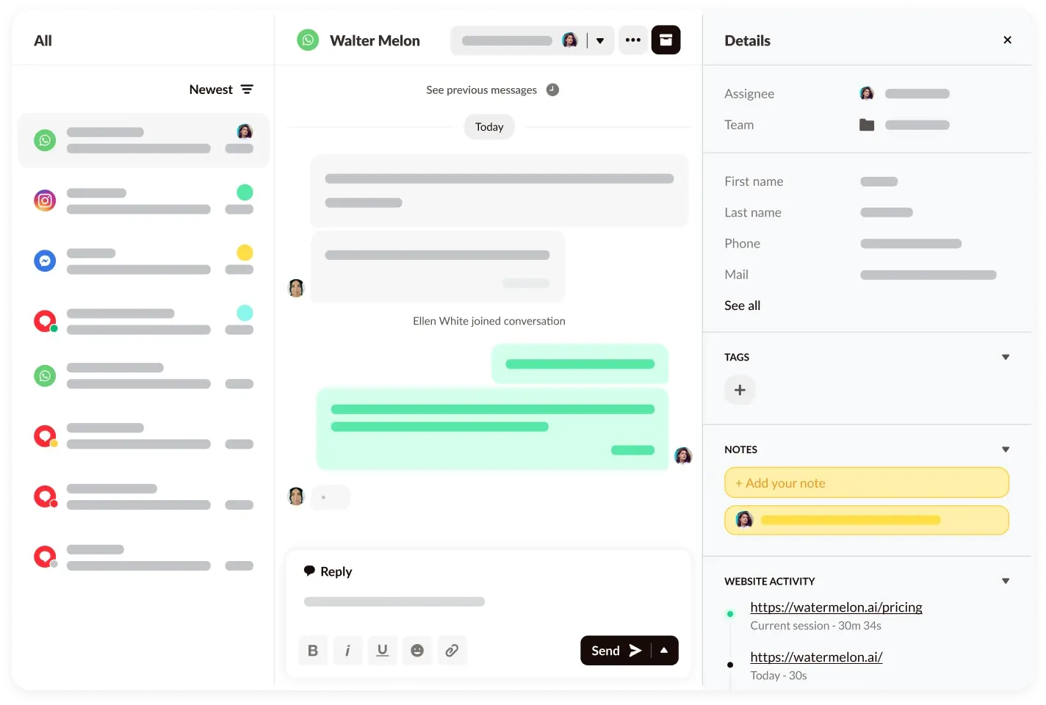Viewport: 1046px width, 705px height.
Task: Open the more options ellipsis menu
Action: tap(633, 40)
